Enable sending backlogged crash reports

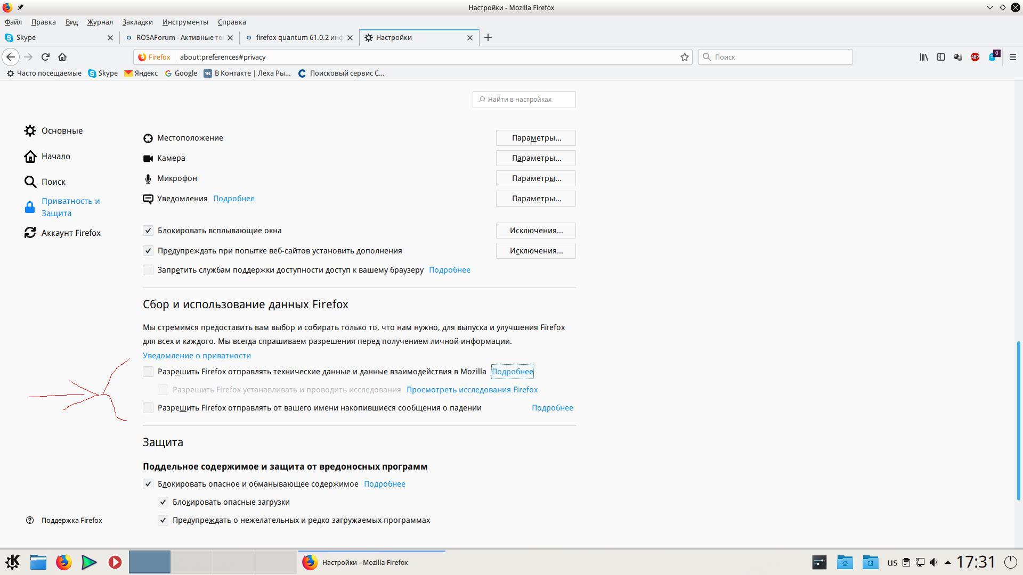click(148, 408)
